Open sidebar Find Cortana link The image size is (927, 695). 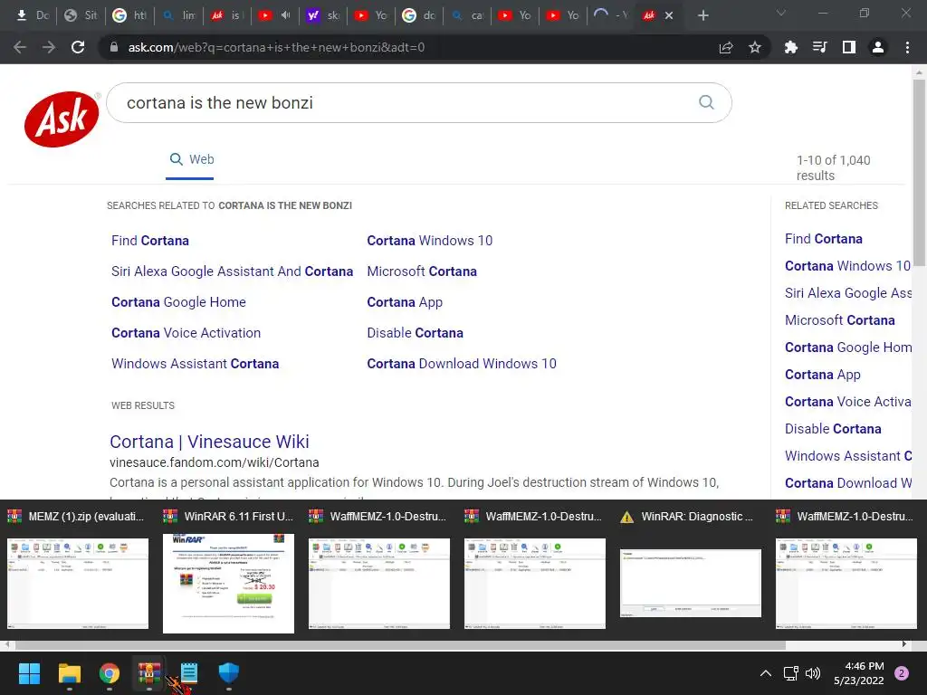click(824, 239)
